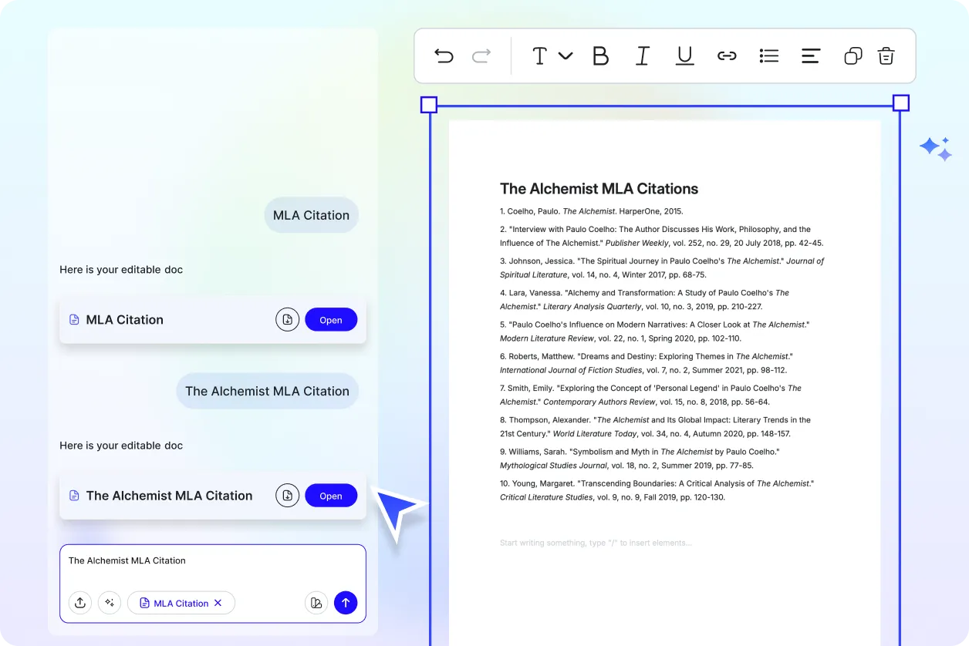Delete the block with trash icon
Image resolution: width=969 pixels, height=646 pixels.
(x=886, y=56)
